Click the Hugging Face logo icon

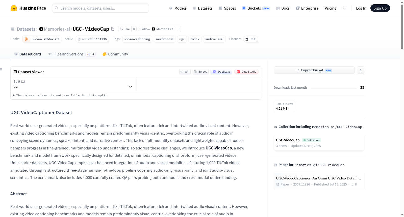[14, 8]
